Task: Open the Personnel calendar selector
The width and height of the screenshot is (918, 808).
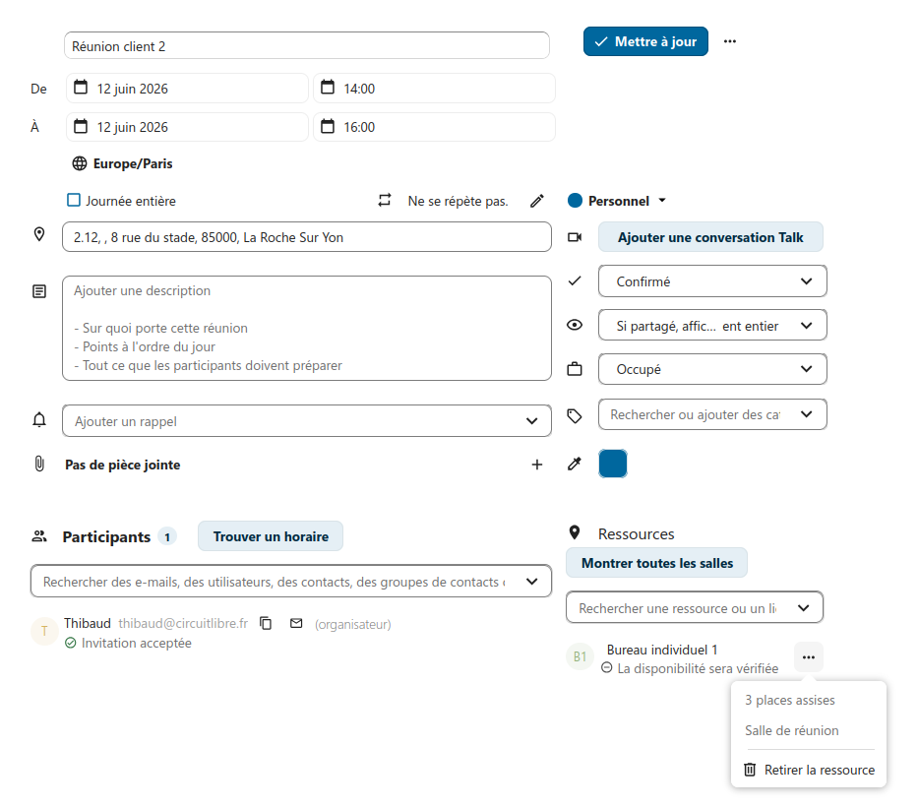Action: 617,201
